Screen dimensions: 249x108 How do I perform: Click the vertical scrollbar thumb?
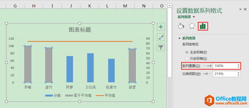(170, 43)
